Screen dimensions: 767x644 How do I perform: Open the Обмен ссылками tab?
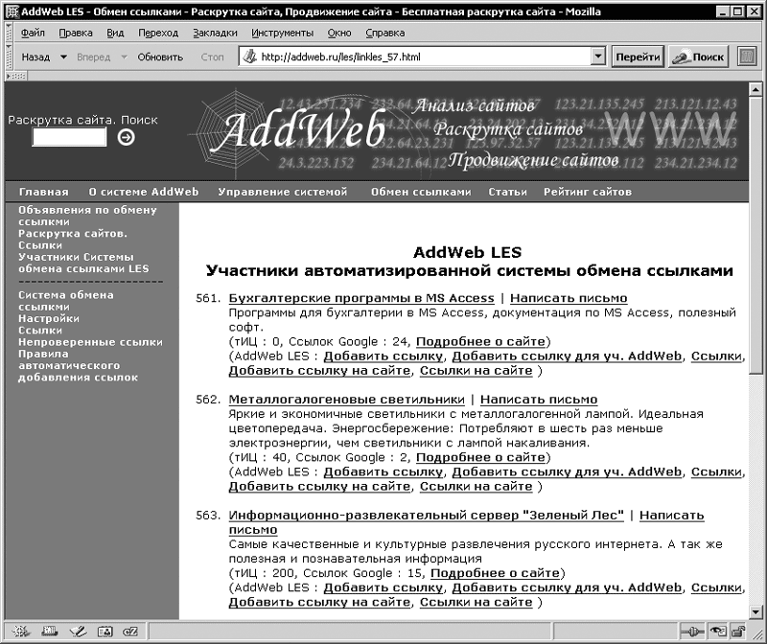coord(421,193)
